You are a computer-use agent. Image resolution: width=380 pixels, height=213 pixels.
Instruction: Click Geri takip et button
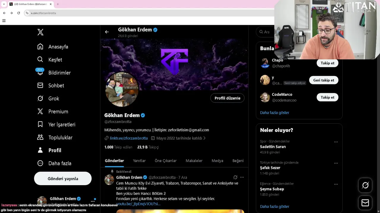click(324, 80)
